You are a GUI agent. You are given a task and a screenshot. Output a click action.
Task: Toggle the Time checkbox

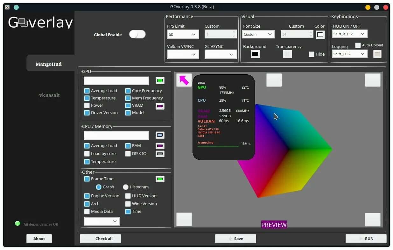(x=128, y=211)
